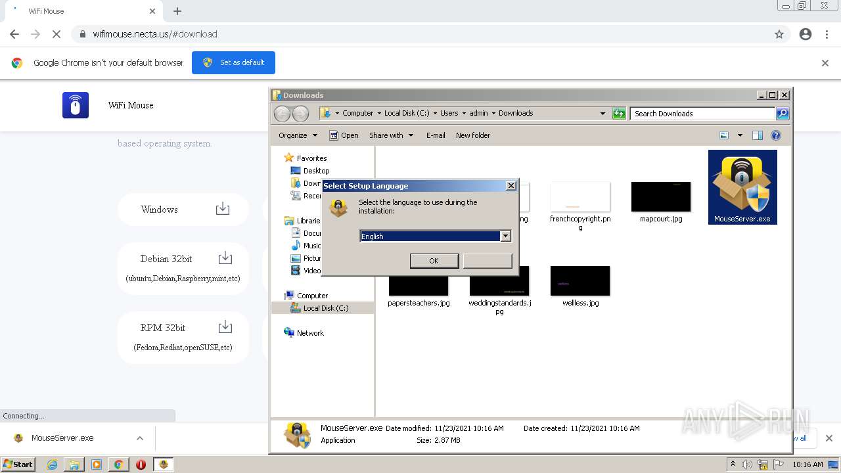Viewport: 841px width, 473px height.
Task: Open Explorer Help question mark icon
Action: tap(776, 135)
